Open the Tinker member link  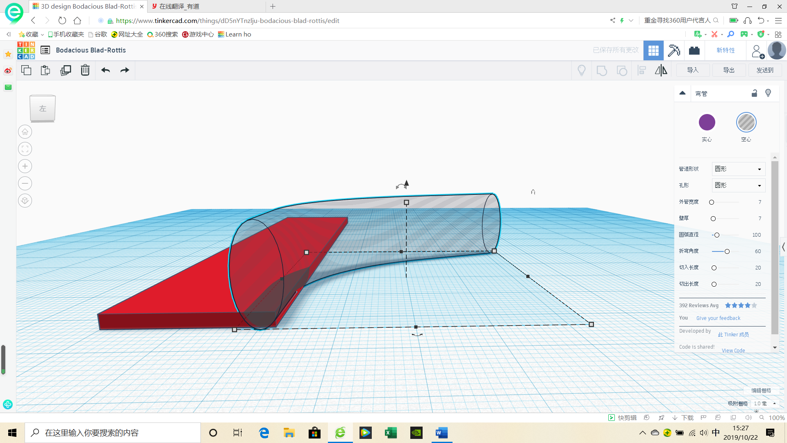pos(733,335)
